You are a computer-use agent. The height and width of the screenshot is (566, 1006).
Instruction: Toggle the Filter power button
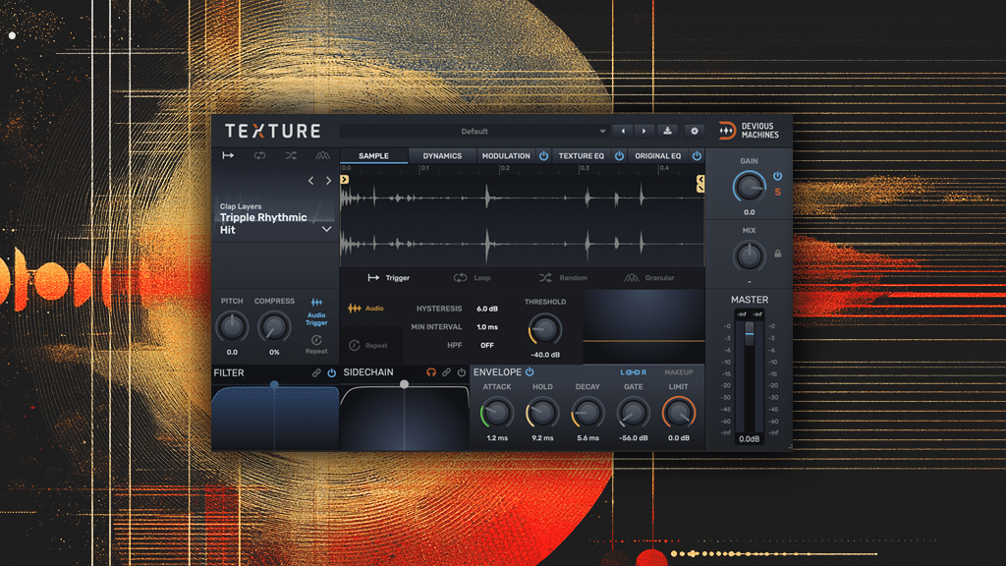point(332,372)
